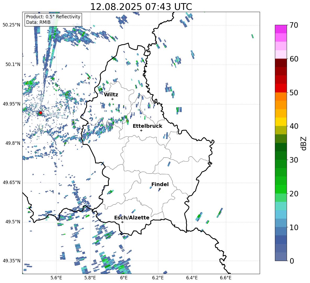Click the colorbar 0 tick label
310x283 pixels.
tap(292, 261)
